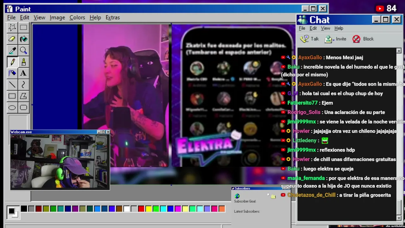Image resolution: width=405 pixels, height=228 pixels.
Task: Select the orange swatch at palette end
Action: (222, 209)
